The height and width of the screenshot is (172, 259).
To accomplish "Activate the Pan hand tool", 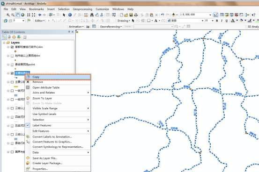I will 17,15.
